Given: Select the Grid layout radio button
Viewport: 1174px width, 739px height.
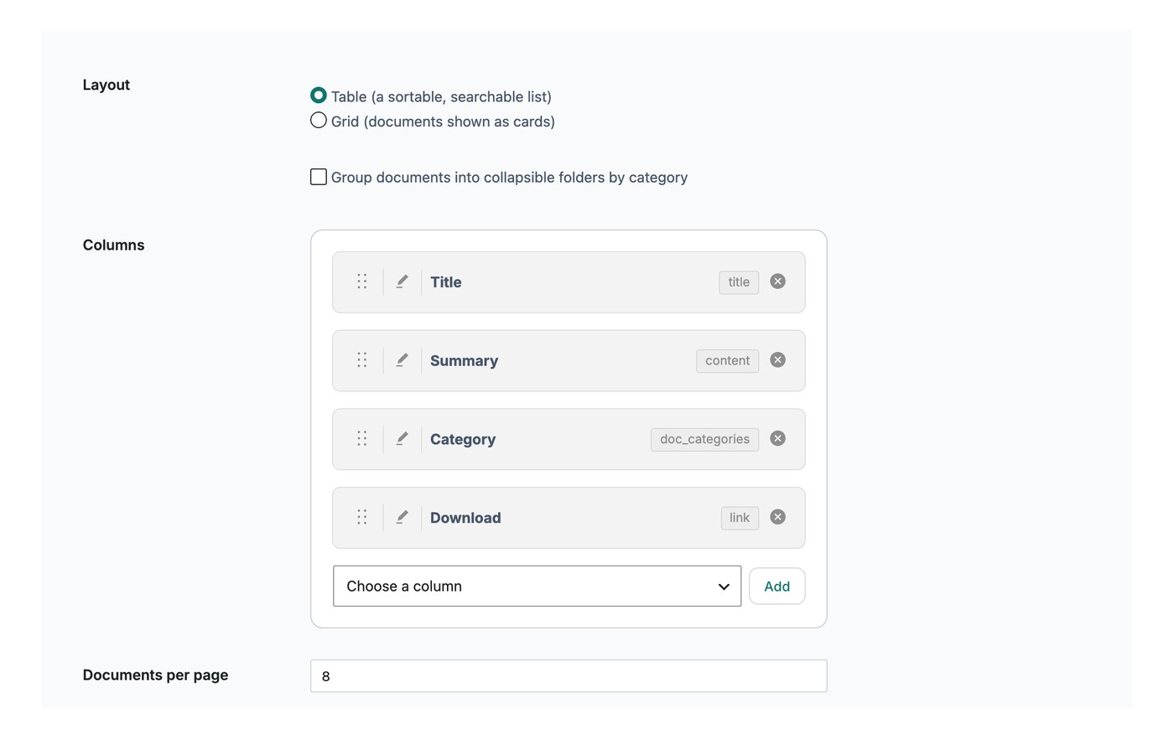Looking at the screenshot, I should (x=319, y=121).
